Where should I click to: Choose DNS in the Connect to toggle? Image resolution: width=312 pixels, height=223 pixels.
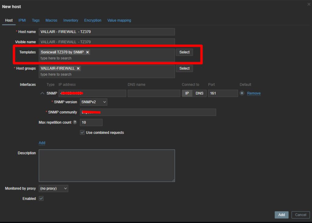pos(199,93)
